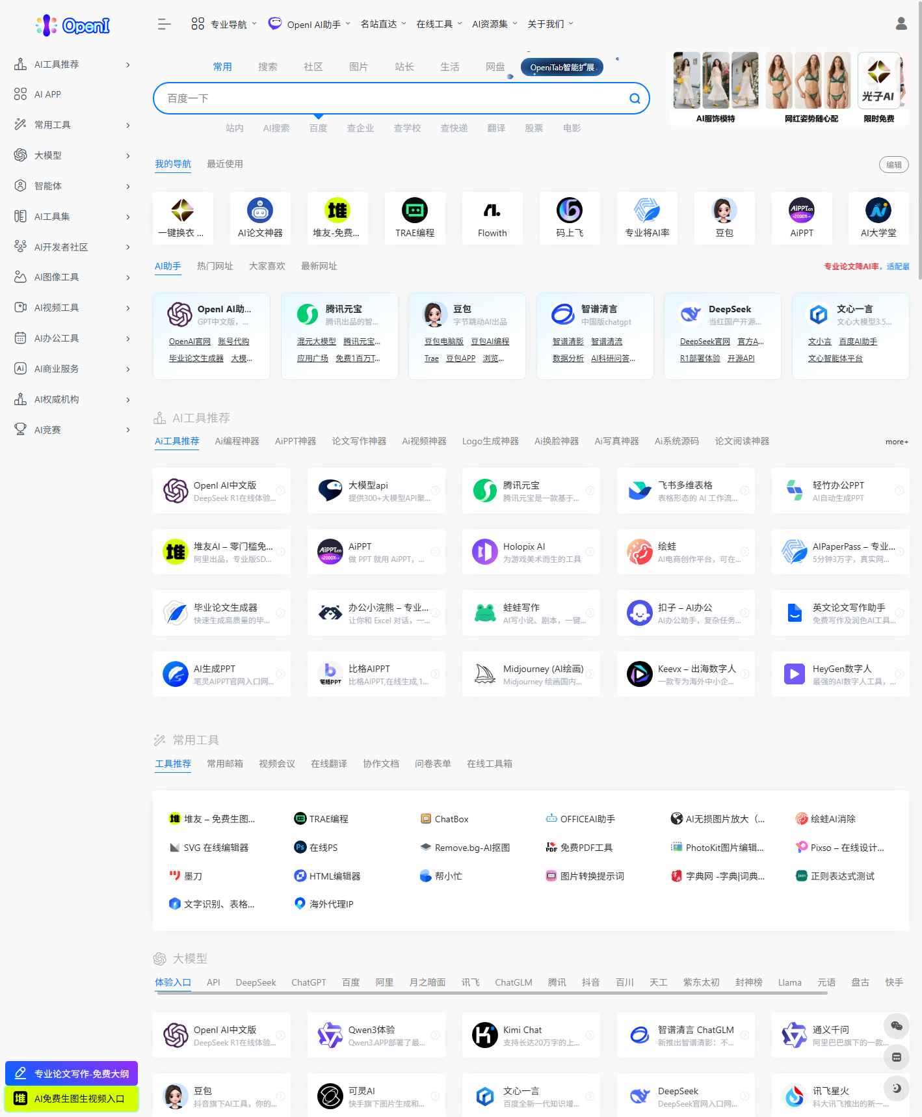Image resolution: width=922 pixels, height=1117 pixels.
Task: Click the 百度一下 search input field
Action: [x=390, y=98]
